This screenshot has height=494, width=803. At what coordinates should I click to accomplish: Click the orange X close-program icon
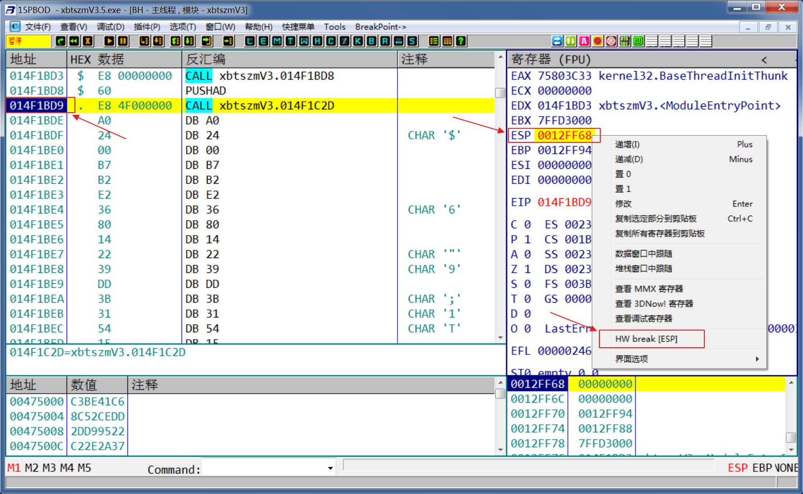click(88, 41)
